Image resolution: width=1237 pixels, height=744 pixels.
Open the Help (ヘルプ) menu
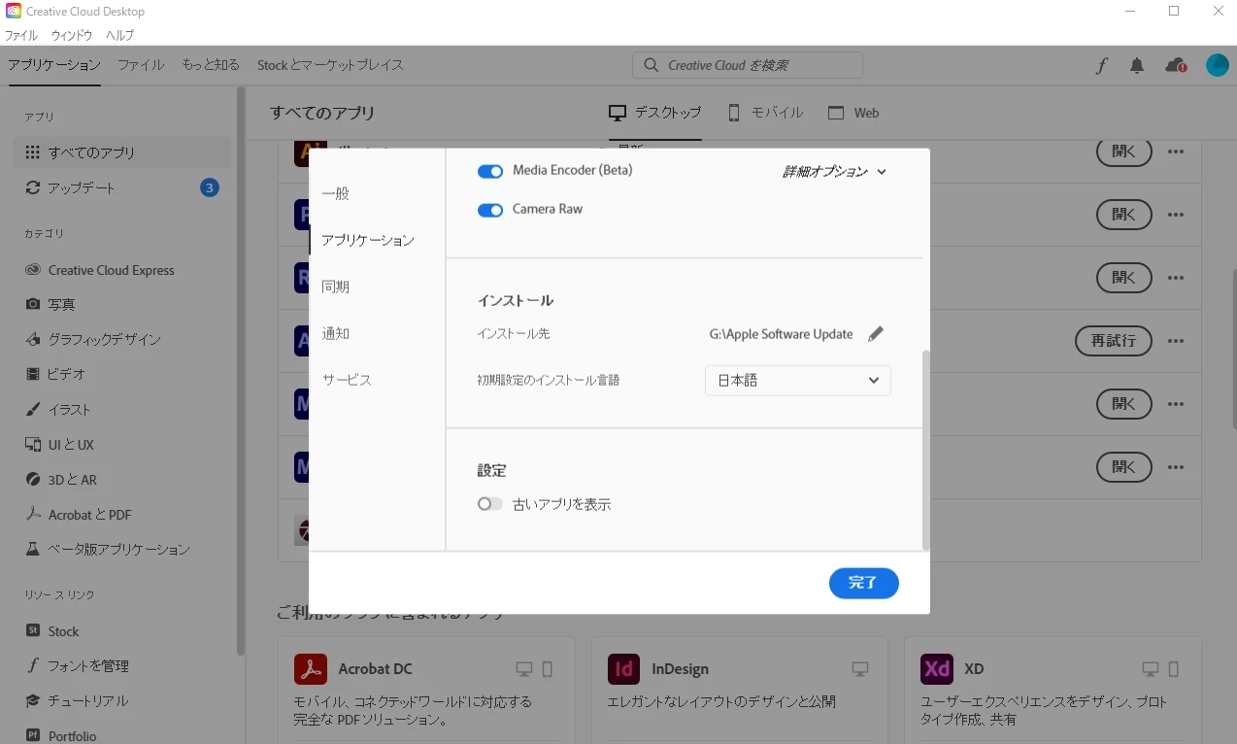click(x=119, y=35)
